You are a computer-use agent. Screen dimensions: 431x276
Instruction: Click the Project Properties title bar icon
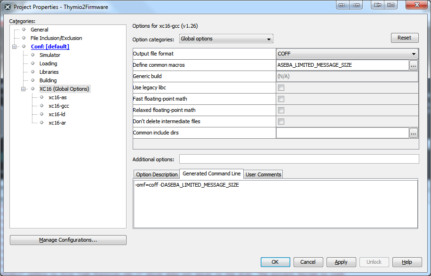point(8,7)
